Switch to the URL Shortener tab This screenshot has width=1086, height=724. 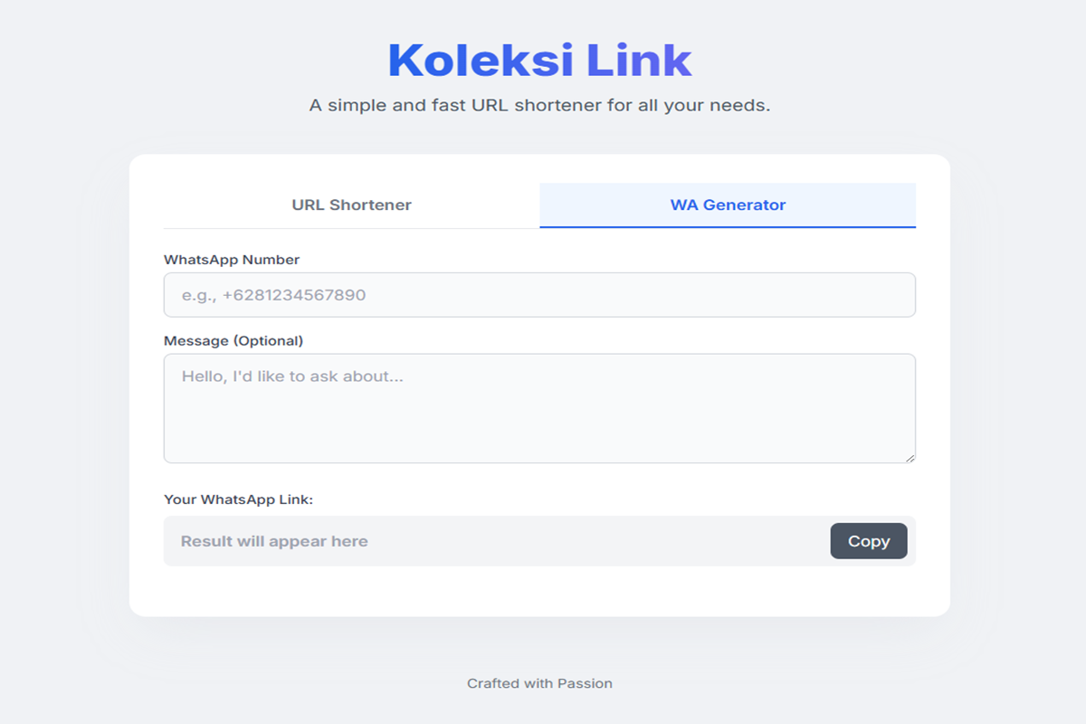point(351,205)
